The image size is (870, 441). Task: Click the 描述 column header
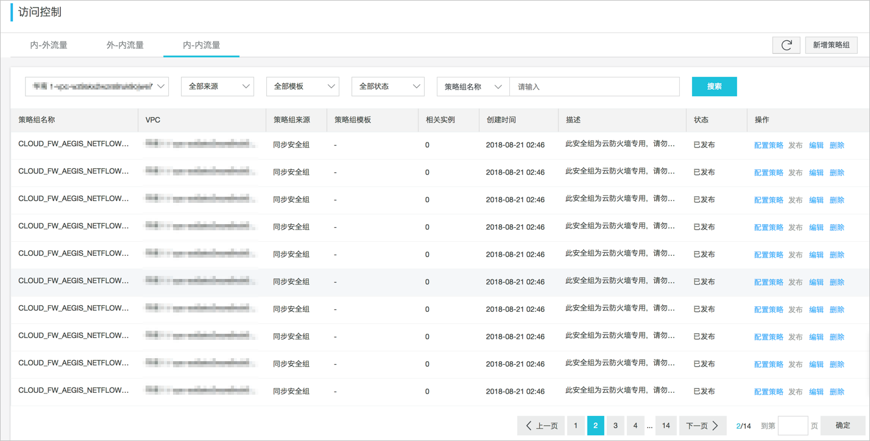[573, 120]
